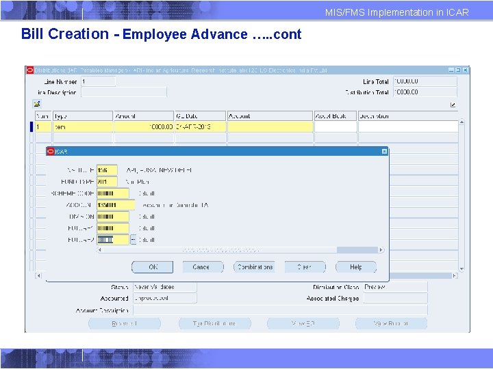Click the Distribution Total field

point(425,92)
